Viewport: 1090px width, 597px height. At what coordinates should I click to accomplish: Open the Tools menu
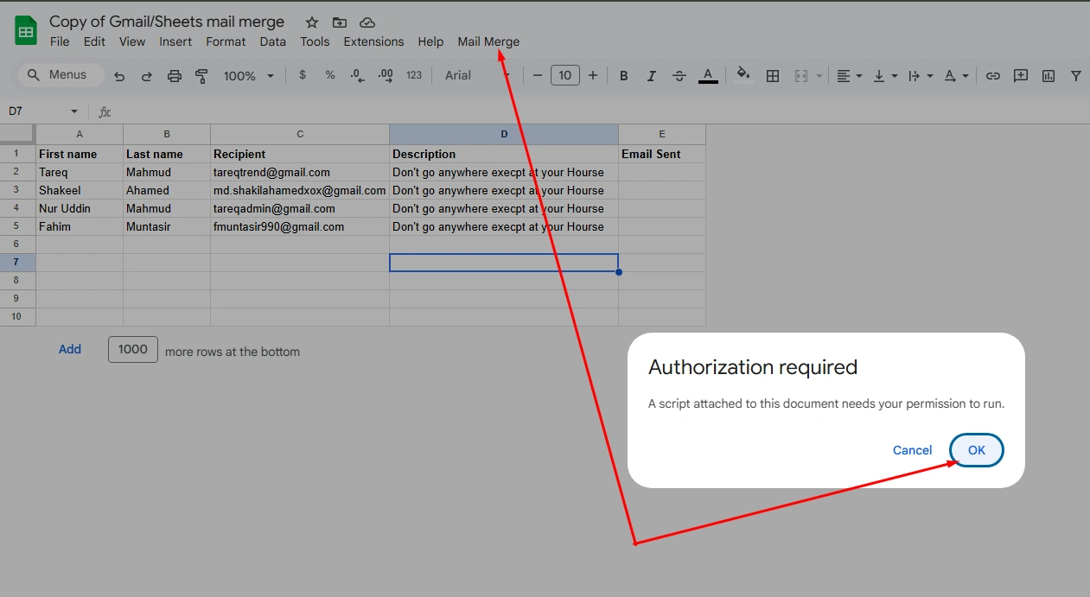tap(315, 41)
